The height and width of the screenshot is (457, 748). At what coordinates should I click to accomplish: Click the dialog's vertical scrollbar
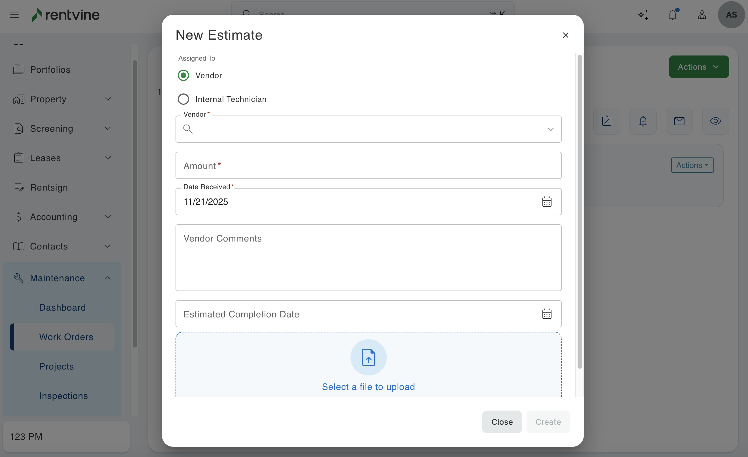pos(579,212)
